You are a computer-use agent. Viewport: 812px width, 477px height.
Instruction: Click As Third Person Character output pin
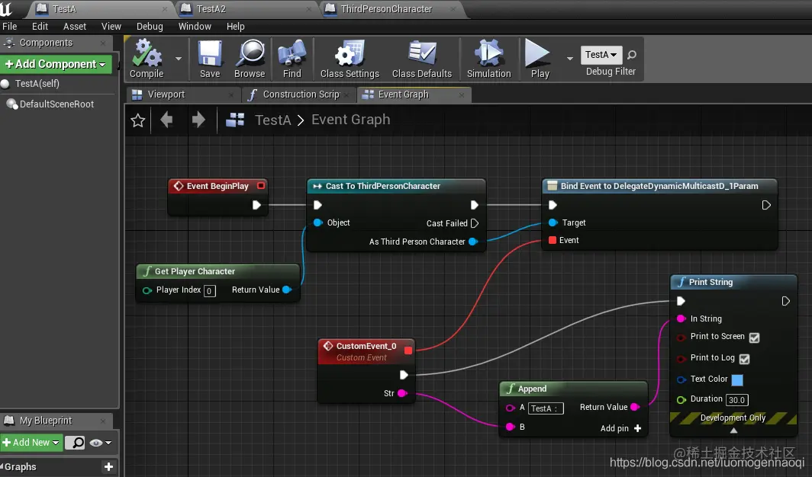pyautogui.click(x=473, y=242)
